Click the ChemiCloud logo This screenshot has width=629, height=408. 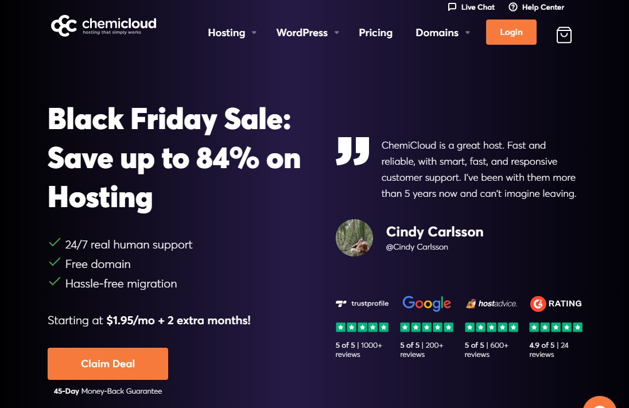pos(103,25)
